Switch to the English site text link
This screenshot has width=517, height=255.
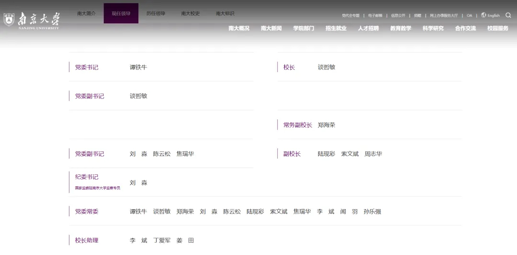coord(494,15)
